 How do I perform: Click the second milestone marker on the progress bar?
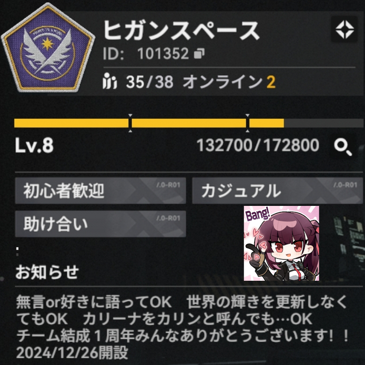click(x=248, y=123)
